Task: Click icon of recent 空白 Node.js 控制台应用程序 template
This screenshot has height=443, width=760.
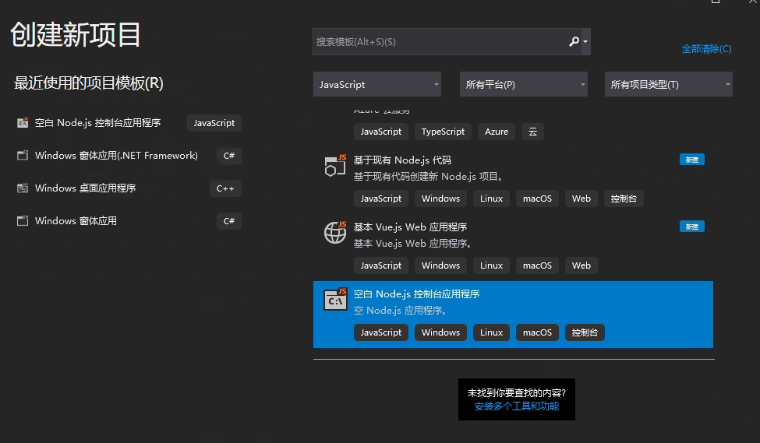Action: click(x=23, y=123)
